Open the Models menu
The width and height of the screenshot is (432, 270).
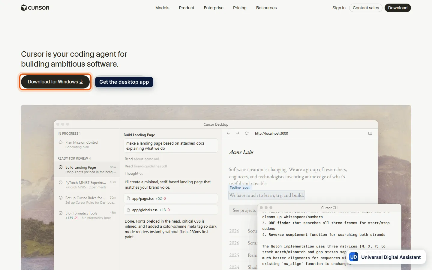(x=162, y=8)
